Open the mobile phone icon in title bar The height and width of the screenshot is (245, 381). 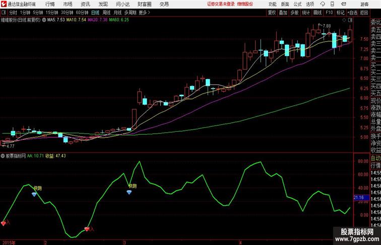click(x=332, y=4)
